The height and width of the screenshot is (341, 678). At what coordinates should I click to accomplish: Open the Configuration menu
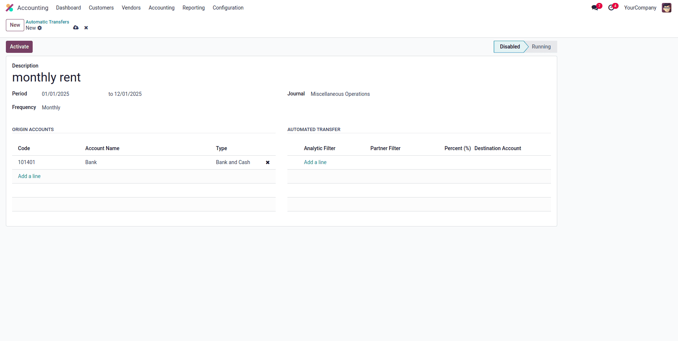pyautogui.click(x=228, y=8)
